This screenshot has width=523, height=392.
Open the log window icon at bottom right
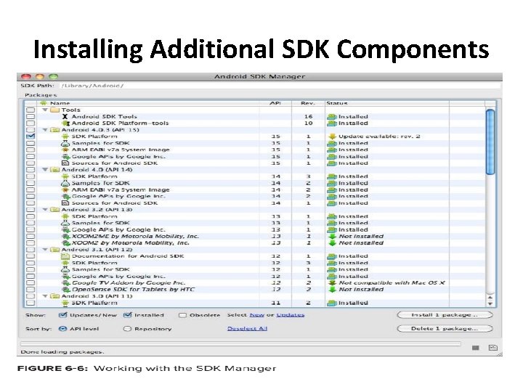493,348
